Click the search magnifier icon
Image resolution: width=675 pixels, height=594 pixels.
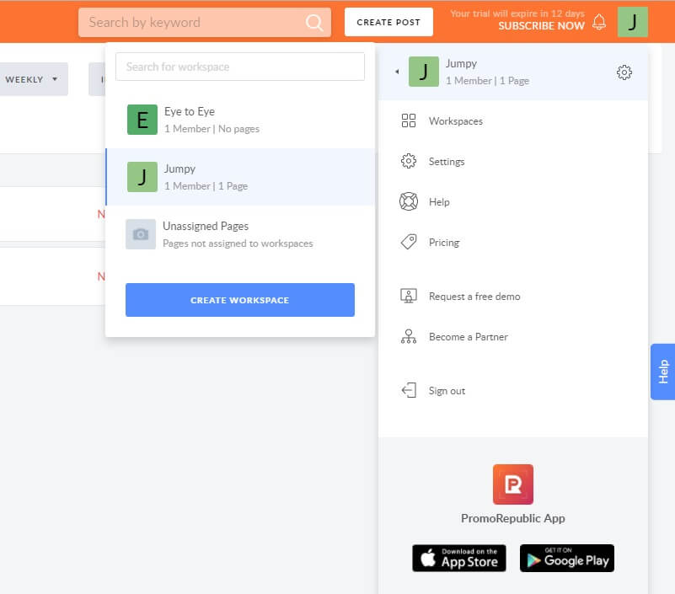point(314,23)
